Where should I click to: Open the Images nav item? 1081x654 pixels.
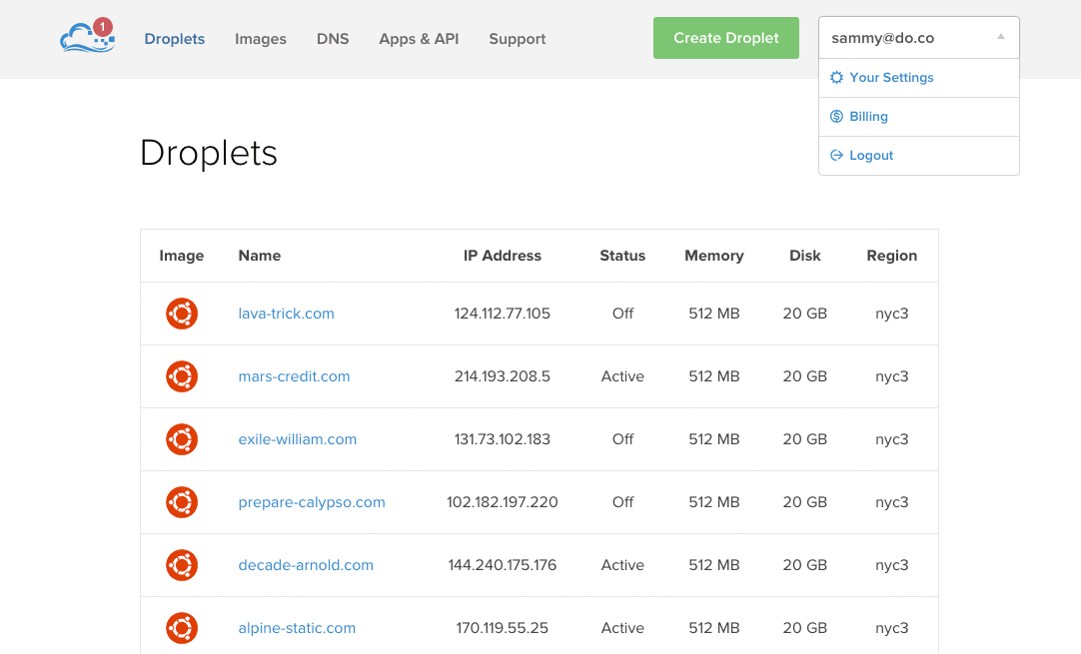tap(261, 39)
